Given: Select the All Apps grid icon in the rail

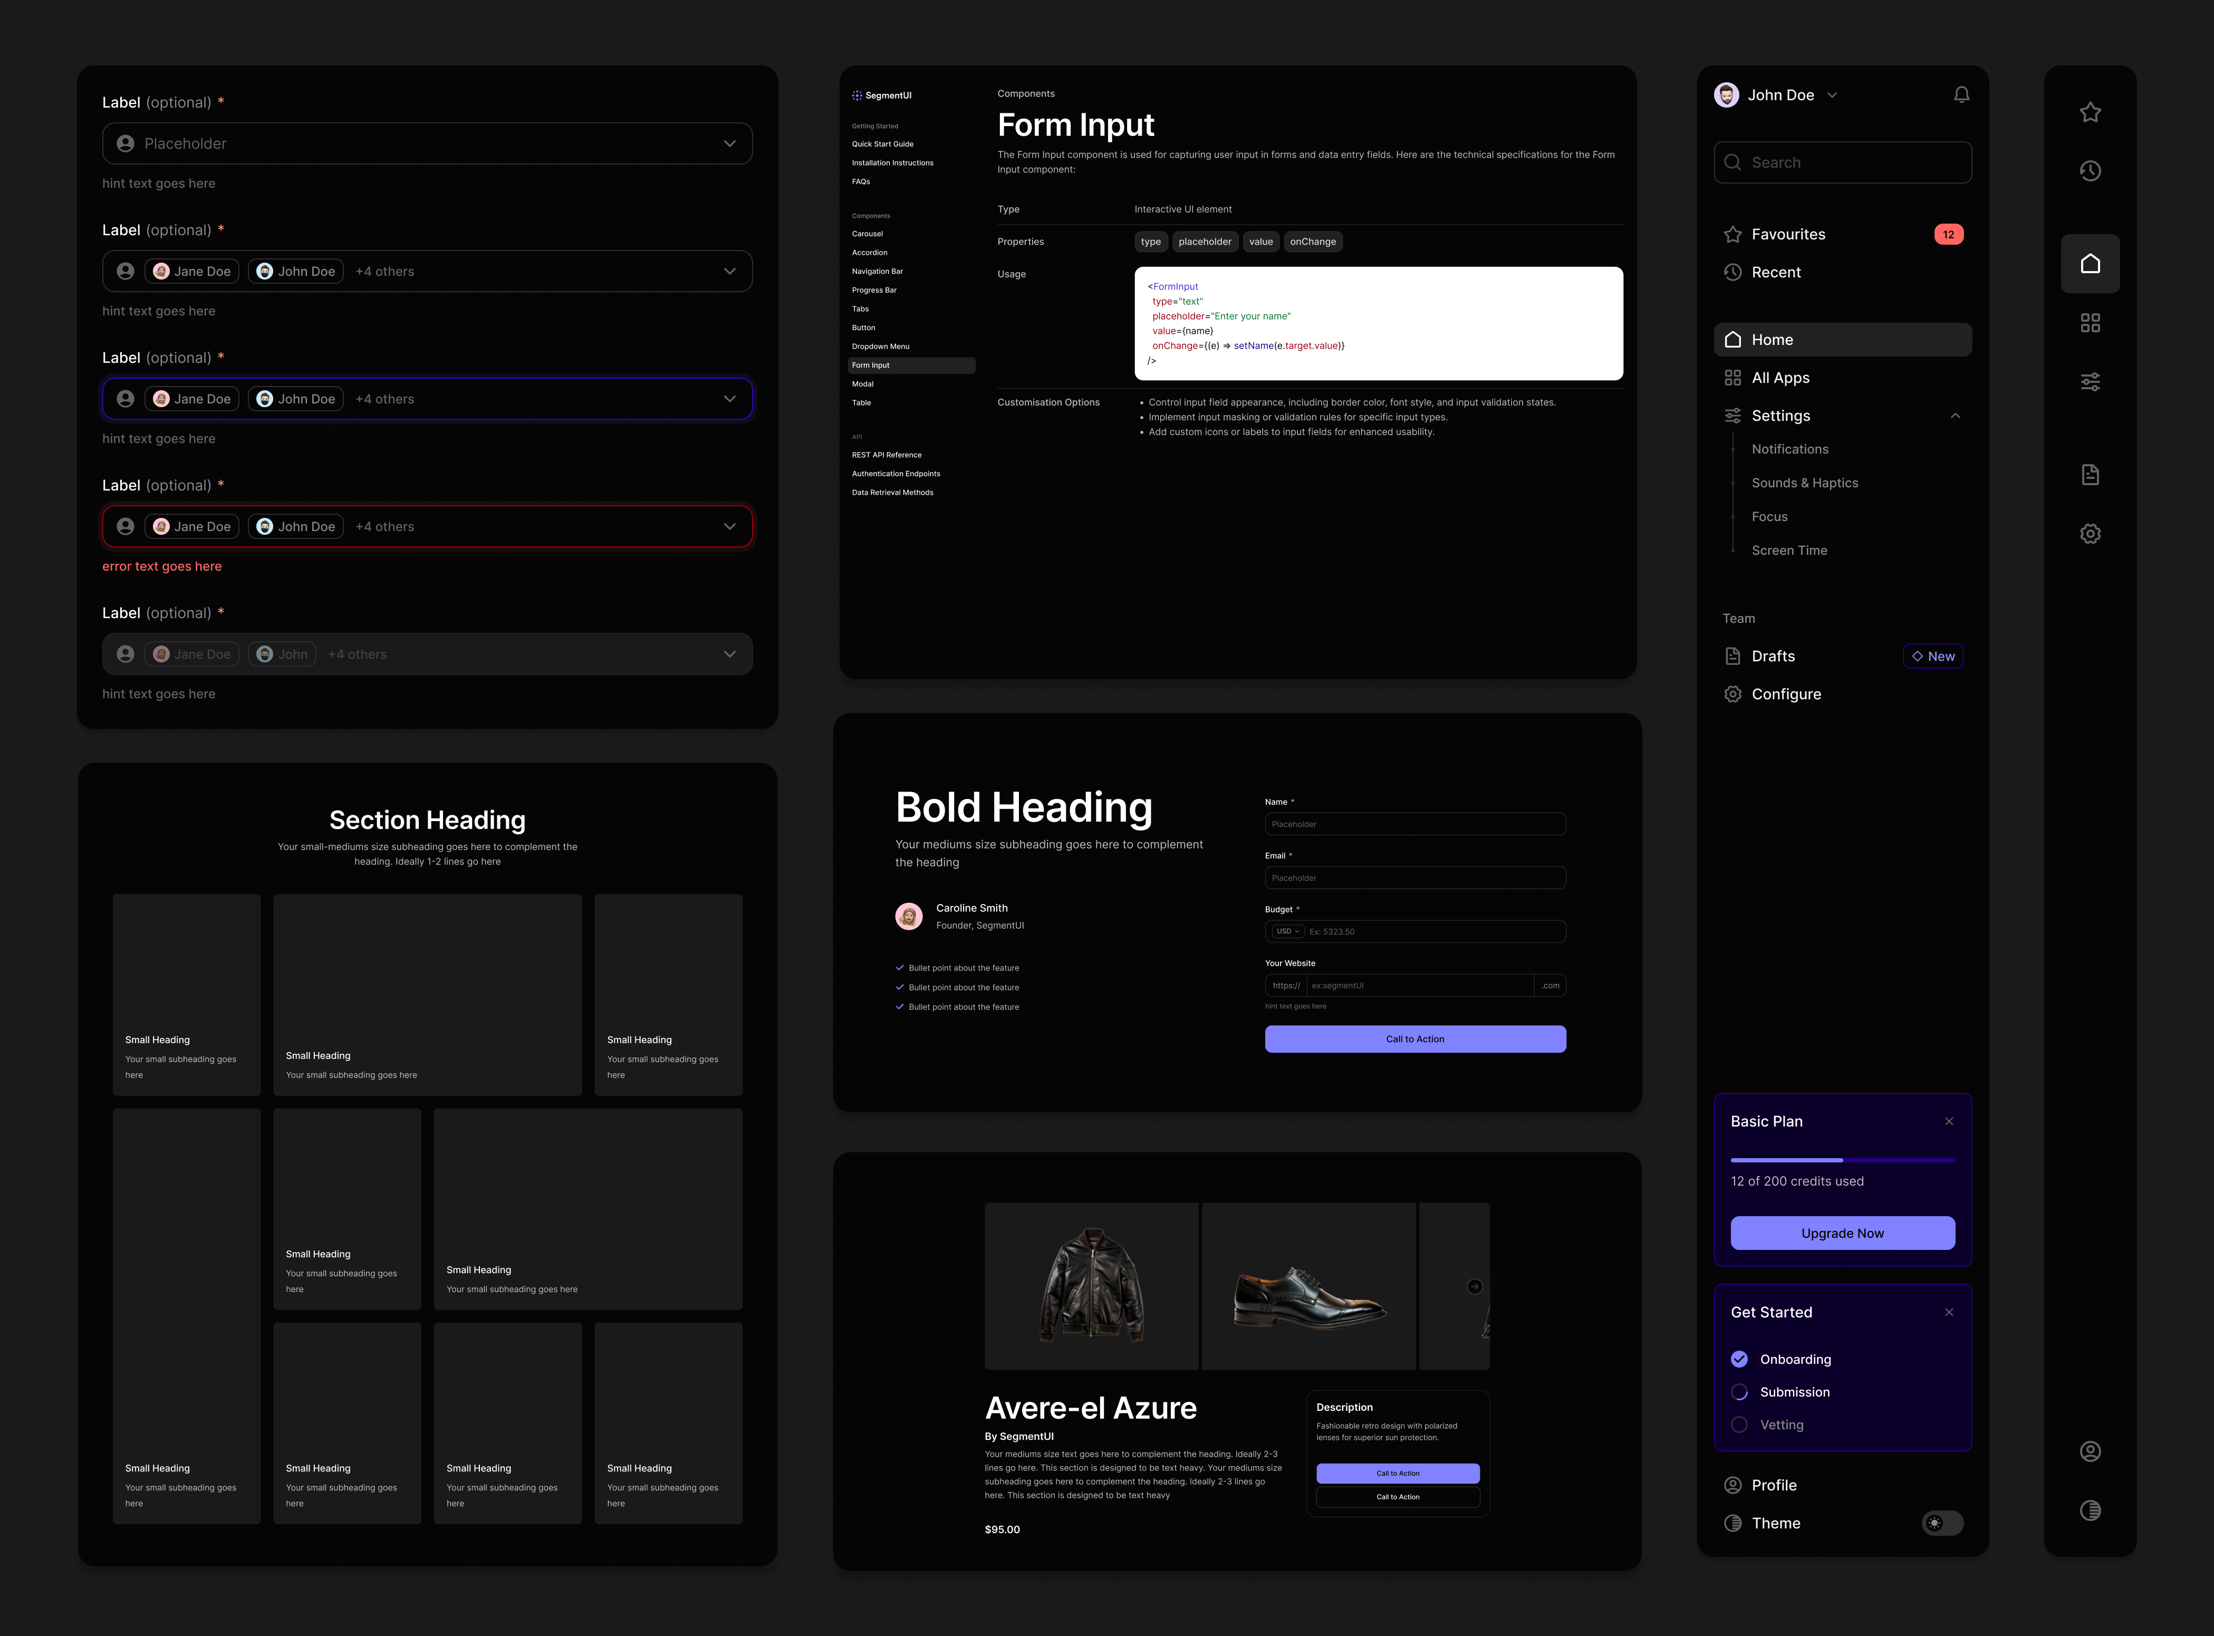Looking at the screenshot, I should (x=2091, y=321).
